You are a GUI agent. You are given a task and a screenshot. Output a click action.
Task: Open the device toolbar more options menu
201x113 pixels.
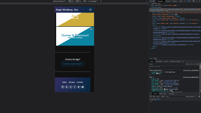click(x=147, y=1)
